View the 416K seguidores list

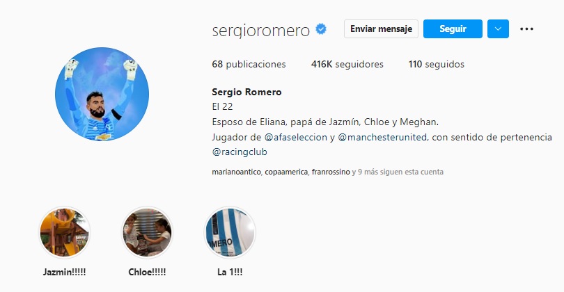(x=347, y=64)
